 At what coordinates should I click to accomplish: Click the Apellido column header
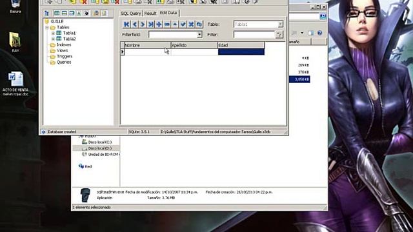click(x=194, y=45)
